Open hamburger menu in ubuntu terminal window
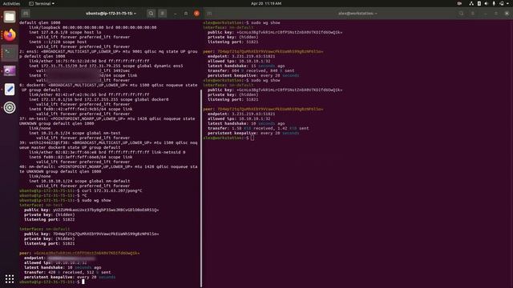The width and height of the screenshot is (513, 288). click(x=162, y=14)
